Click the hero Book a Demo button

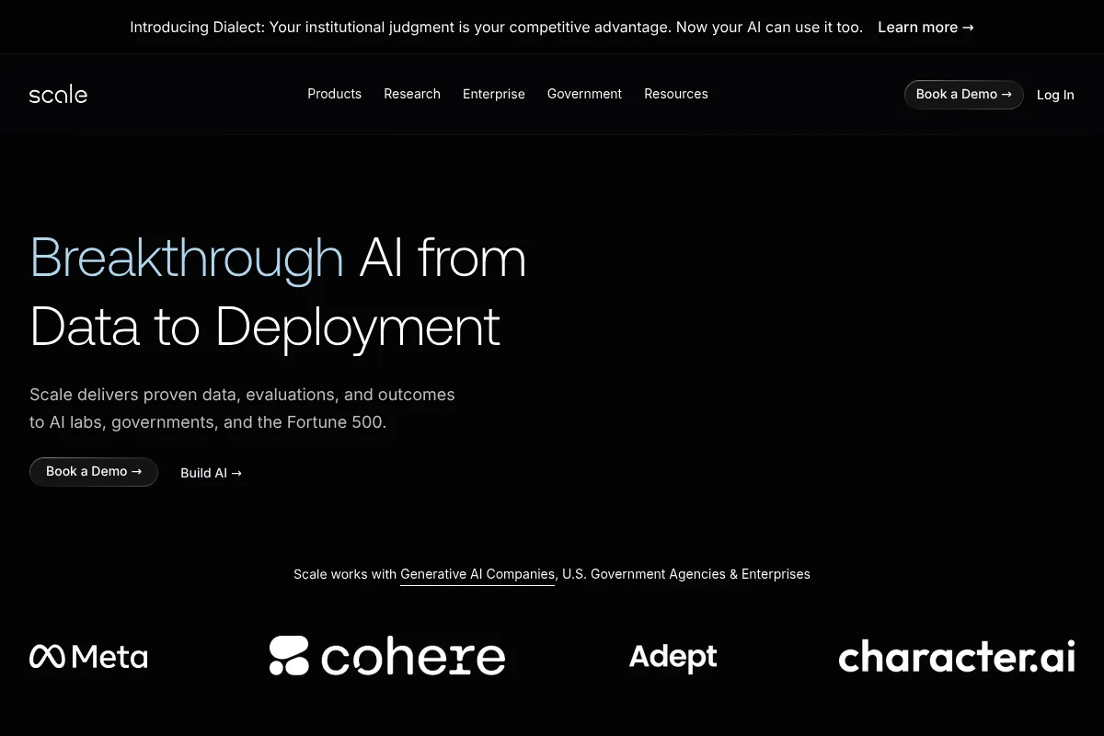[94, 472]
